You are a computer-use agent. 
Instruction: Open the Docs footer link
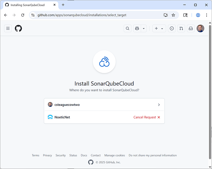(x=84, y=155)
